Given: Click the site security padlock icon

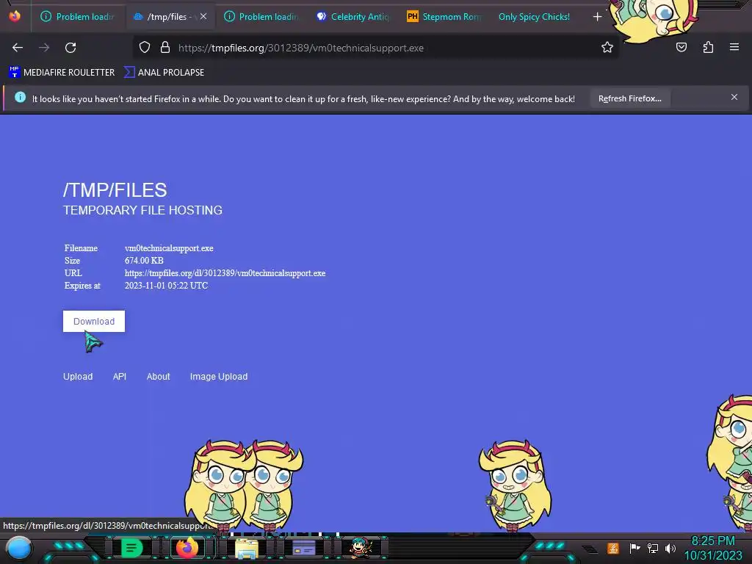Looking at the screenshot, I should point(165,48).
